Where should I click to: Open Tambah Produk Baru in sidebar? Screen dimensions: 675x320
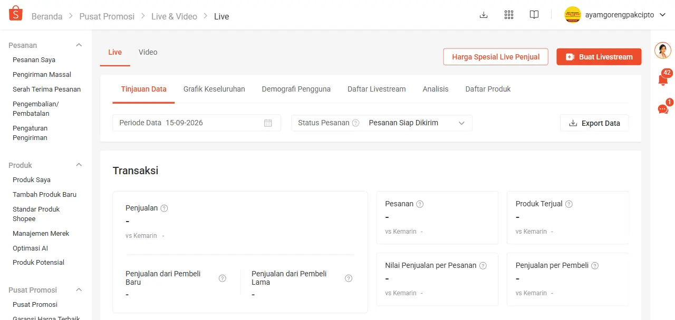44,195
